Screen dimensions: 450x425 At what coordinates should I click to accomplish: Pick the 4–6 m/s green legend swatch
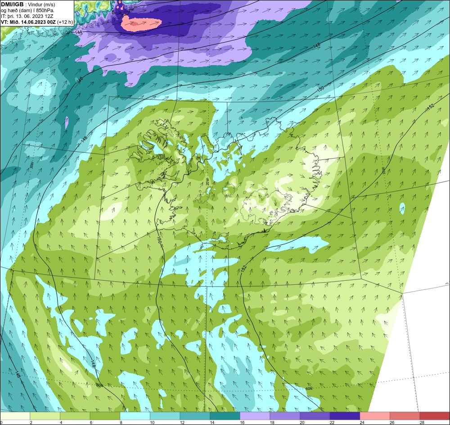(x=75, y=416)
